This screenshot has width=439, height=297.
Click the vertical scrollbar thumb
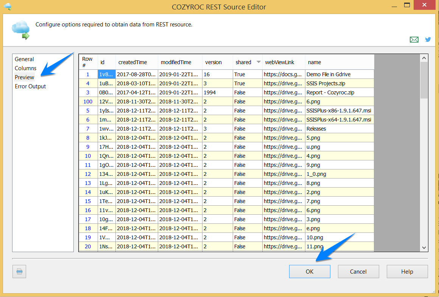pos(424,80)
